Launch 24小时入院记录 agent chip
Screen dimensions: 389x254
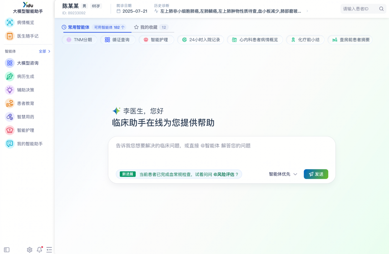point(200,40)
